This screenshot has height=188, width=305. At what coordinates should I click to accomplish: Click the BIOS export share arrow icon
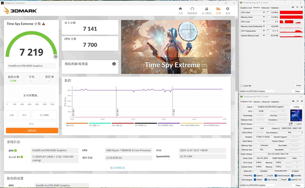[291, 124]
